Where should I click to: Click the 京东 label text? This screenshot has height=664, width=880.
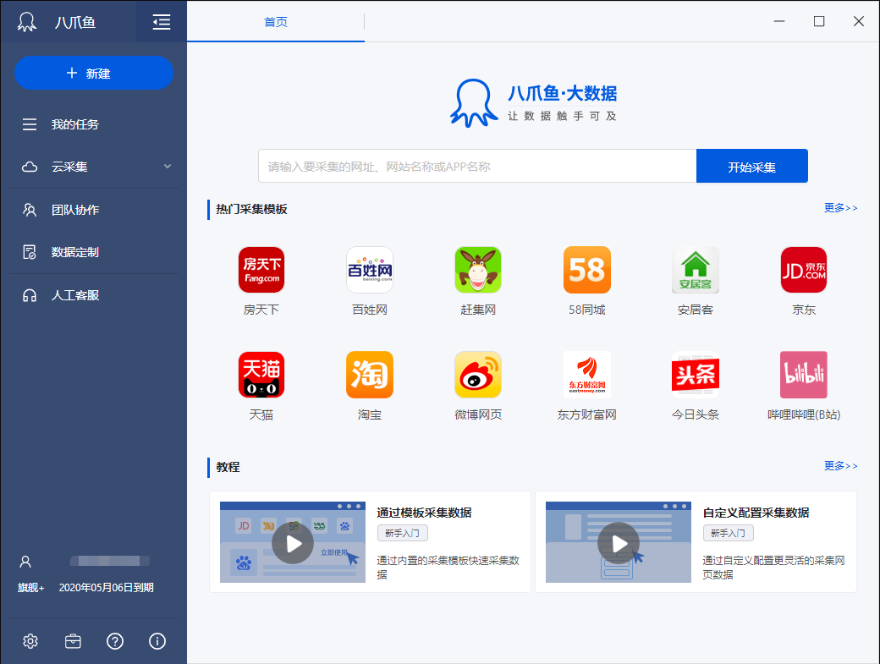click(804, 310)
